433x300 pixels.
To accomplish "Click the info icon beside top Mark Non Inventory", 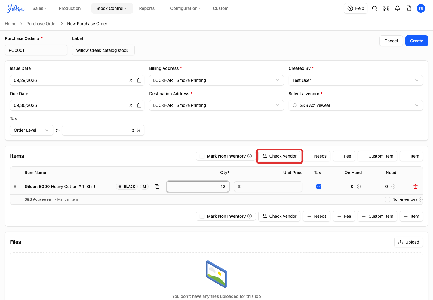I will 250,156.
